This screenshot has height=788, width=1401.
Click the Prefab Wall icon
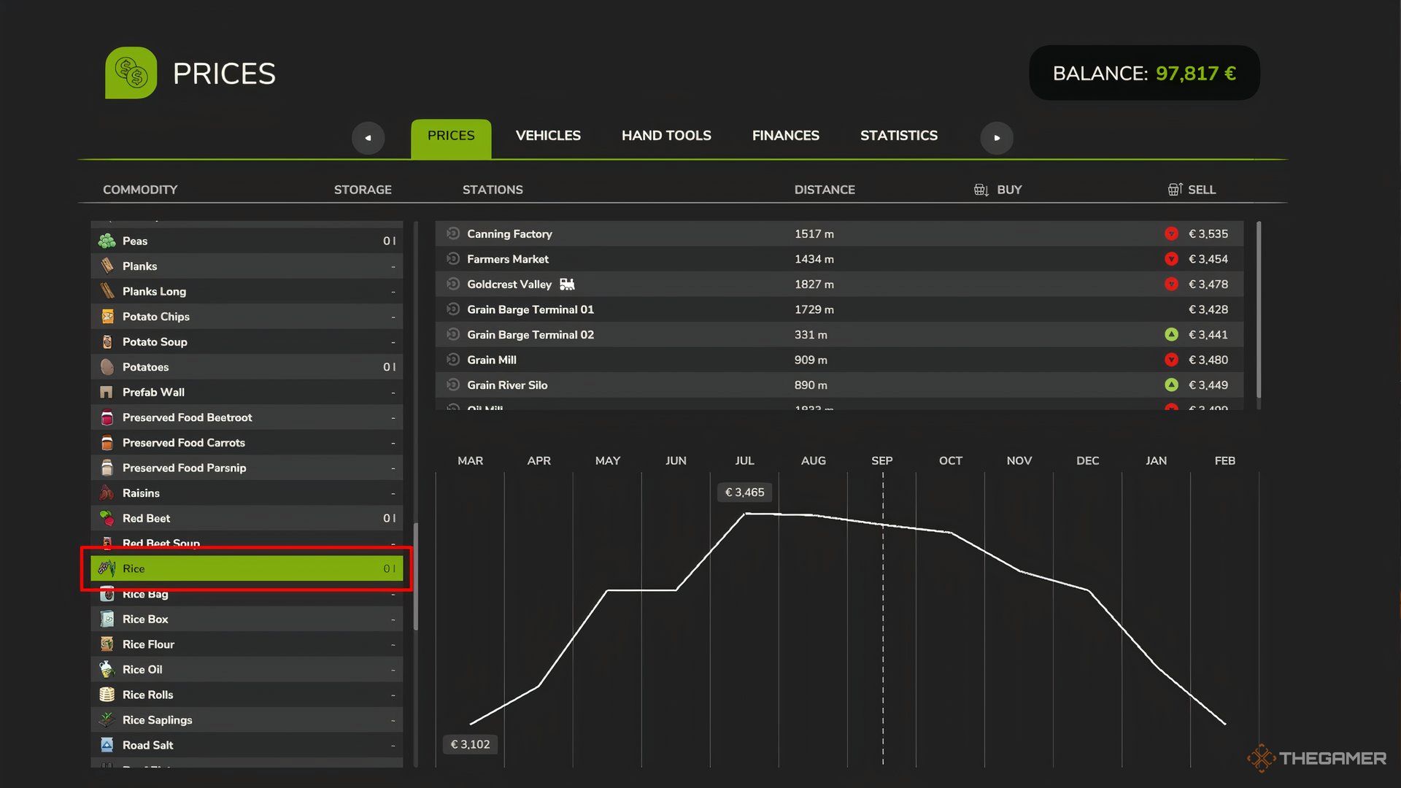[x=107, y=392]
